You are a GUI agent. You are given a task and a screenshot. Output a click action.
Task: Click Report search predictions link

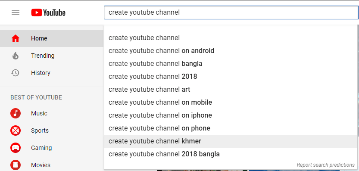click(325, 165)
